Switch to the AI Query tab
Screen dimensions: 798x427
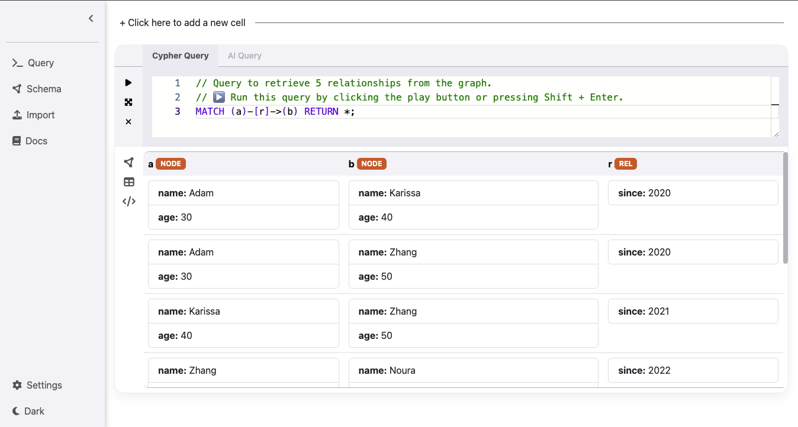point(244,56)
